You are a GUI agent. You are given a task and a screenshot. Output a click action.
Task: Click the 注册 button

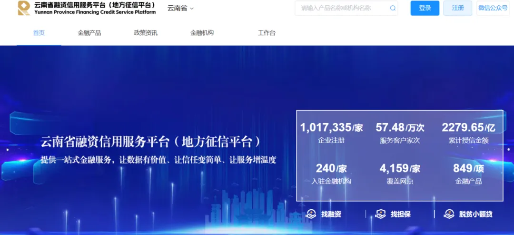pos(458,8)
